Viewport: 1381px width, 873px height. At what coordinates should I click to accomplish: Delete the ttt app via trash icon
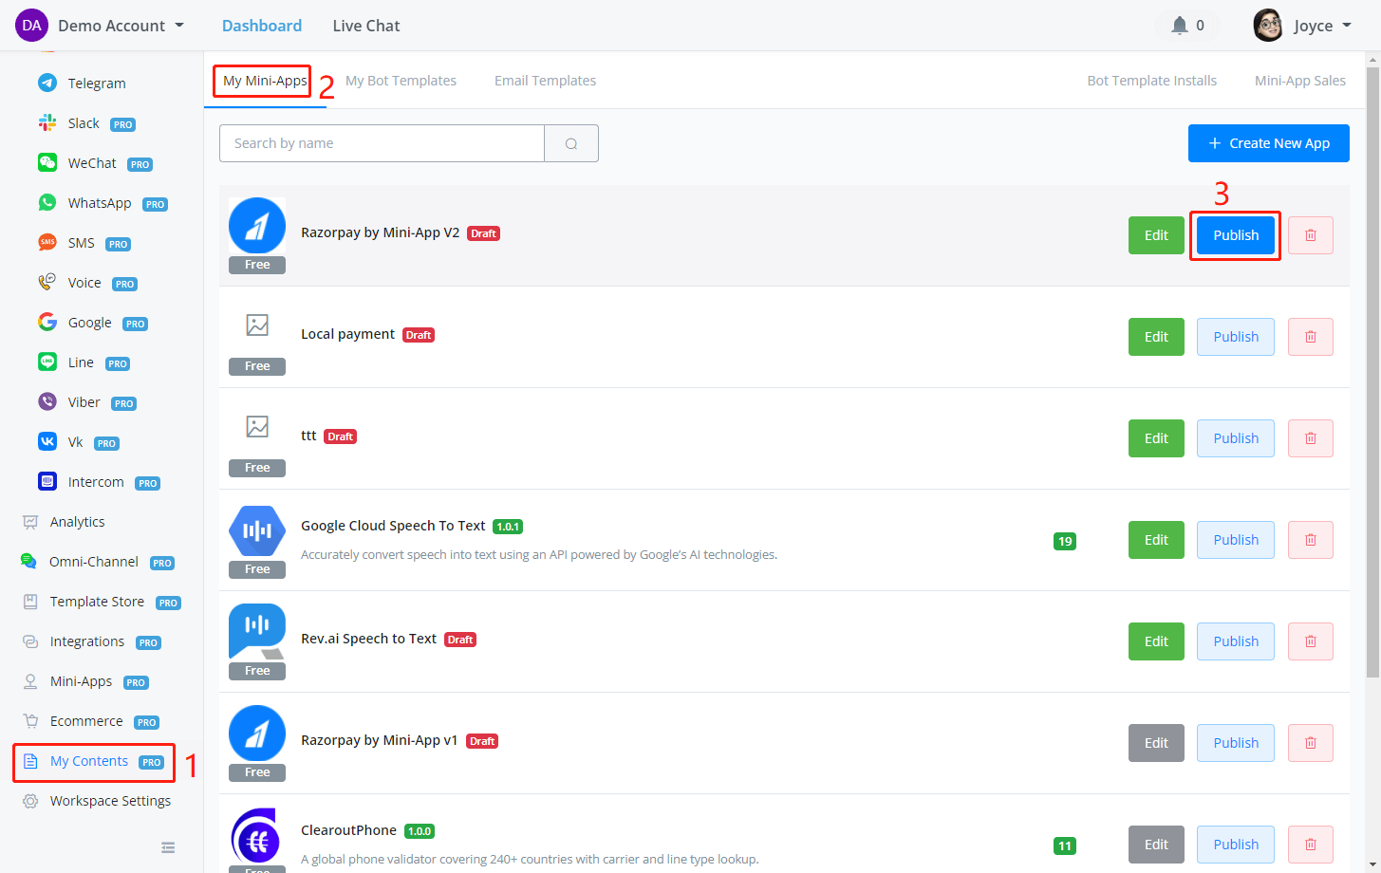coord(1311,438)
